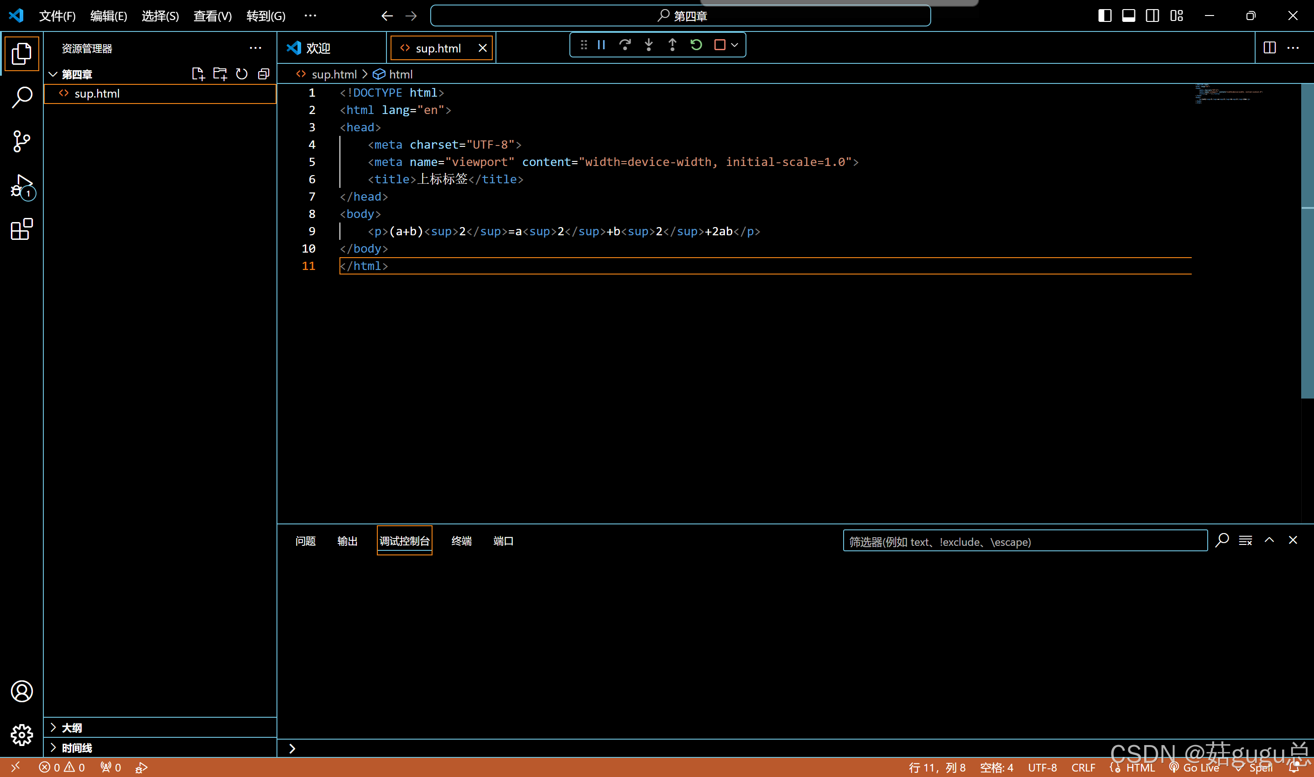Image resolution: width=1314 pixels, height=777 pixels.
Task: Pause the running debug session
Action: pyautogui.click(x=601, y=45)
